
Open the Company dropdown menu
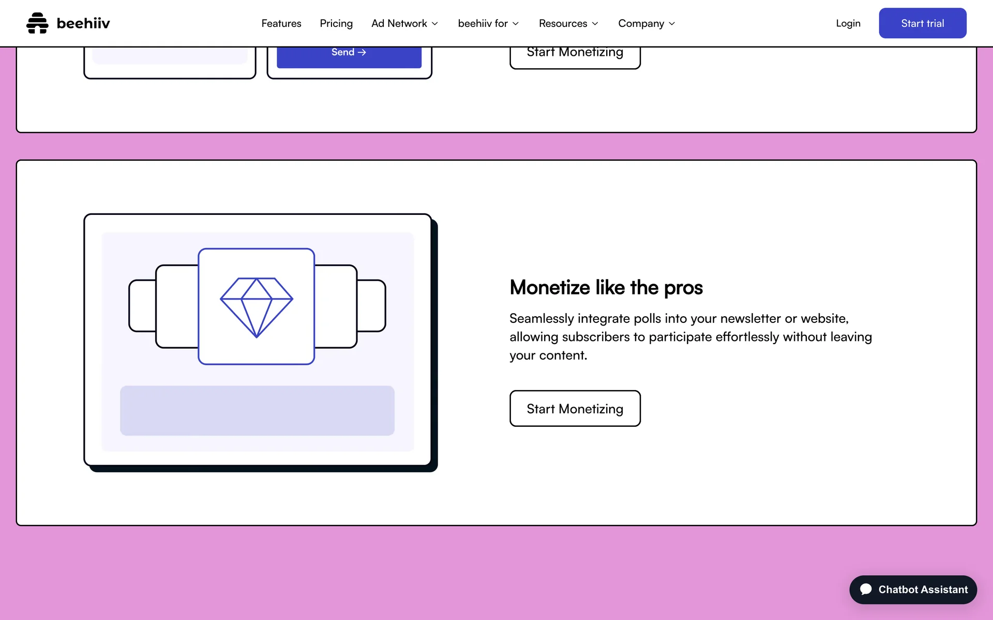646,24
